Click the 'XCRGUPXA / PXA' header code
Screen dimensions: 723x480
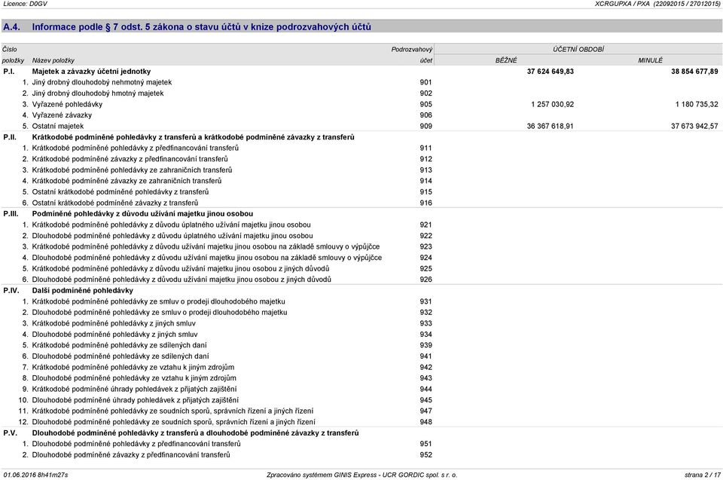click(622, 4)
